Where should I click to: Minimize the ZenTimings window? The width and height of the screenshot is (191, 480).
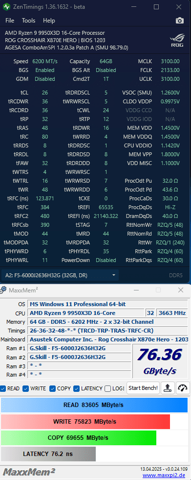point(134,7)
